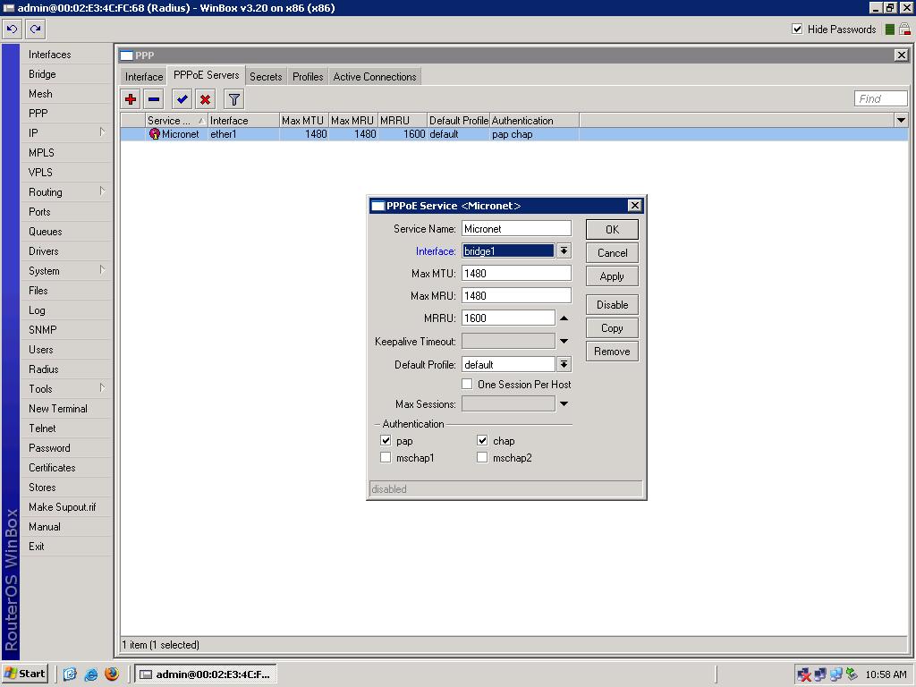
Task: Click the green status indicator in top bar
Action: 890,30
